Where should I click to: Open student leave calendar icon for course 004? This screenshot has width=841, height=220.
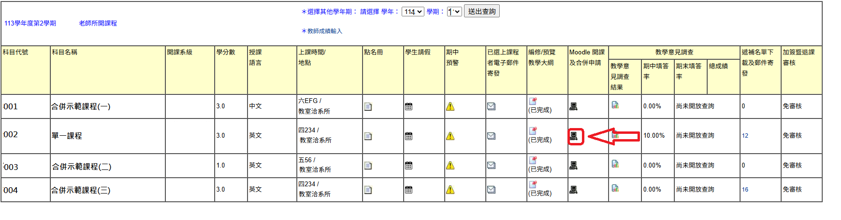(x=409, y=190)
